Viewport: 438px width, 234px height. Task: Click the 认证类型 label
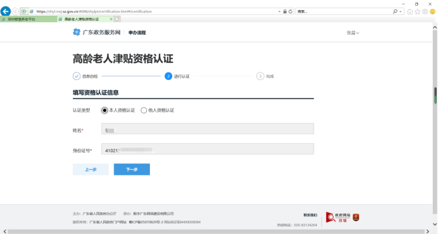81,110
